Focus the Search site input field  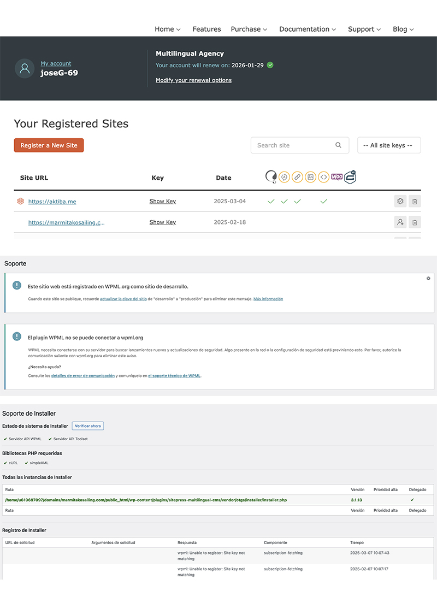(300, 145)
